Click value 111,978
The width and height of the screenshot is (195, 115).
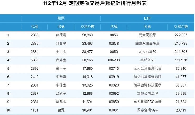click(181, 60)
